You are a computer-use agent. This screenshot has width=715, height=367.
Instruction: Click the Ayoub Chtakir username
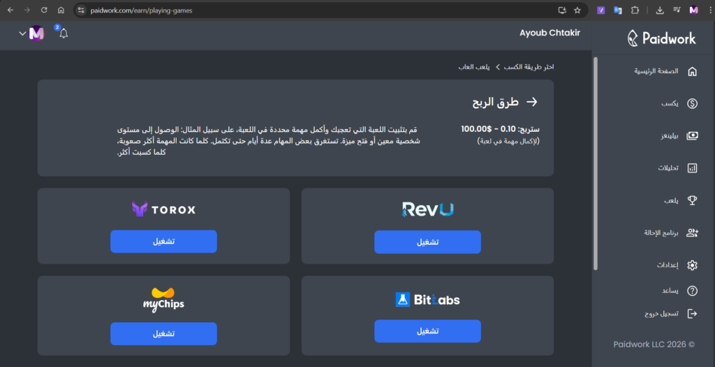click(x=550, y=33)
